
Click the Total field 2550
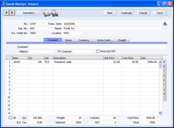[x=148, y=122]
